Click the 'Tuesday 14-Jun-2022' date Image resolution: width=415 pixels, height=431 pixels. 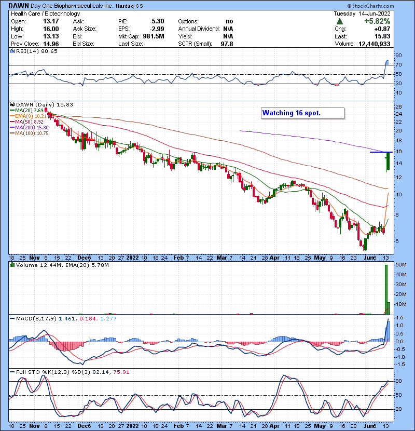pos(362,14)
